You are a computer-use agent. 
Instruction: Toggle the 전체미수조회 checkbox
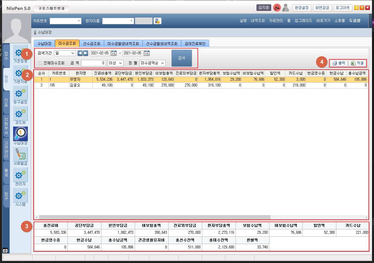coord(40,63)
